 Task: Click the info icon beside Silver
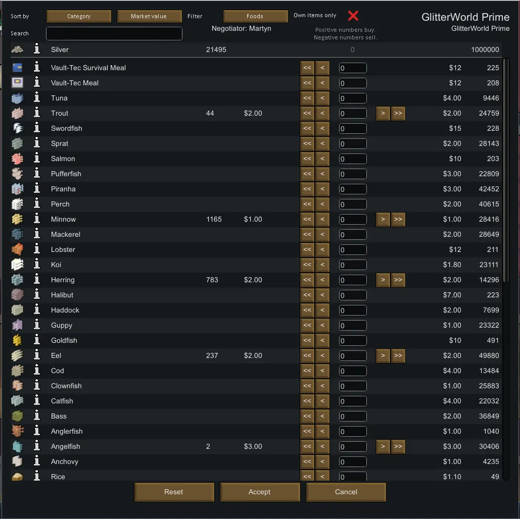(36, 49)
